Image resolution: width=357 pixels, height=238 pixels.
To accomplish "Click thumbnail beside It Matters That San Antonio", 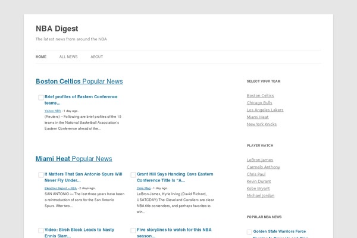I will click(41, 175).
